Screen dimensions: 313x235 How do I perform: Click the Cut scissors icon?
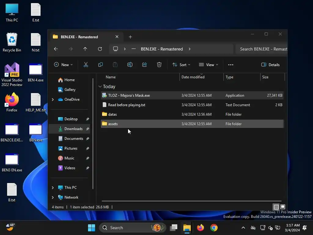86,65
